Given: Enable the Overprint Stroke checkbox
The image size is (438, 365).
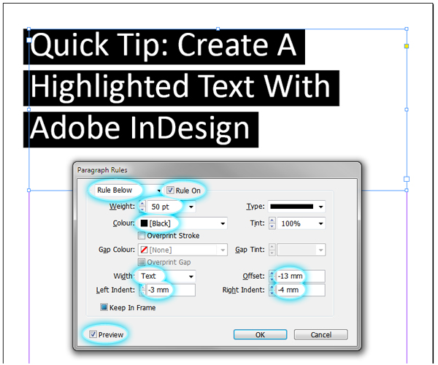Looking at the screenshot, I should pos(142,236).
